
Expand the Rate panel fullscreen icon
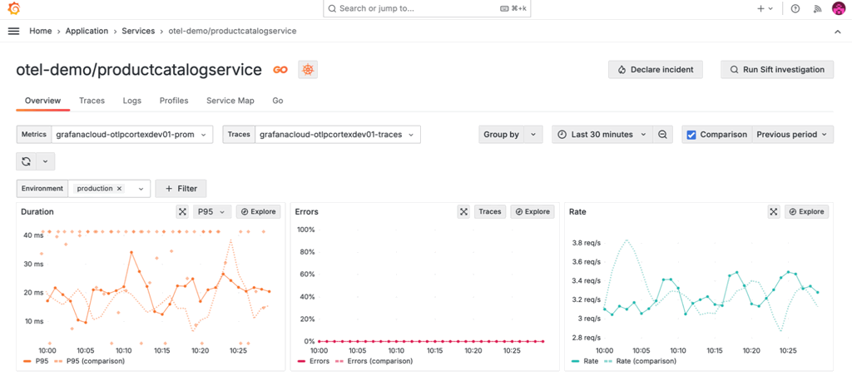774,212
